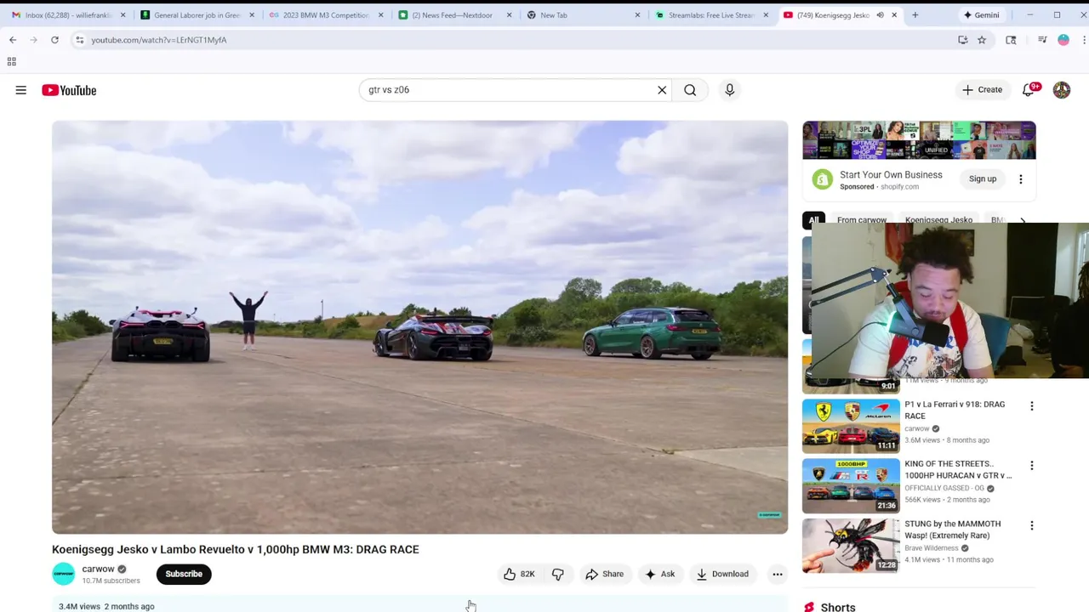The image size is (1089, 612).
Task: Click the Ask button
Action: (x=660, y=575)
